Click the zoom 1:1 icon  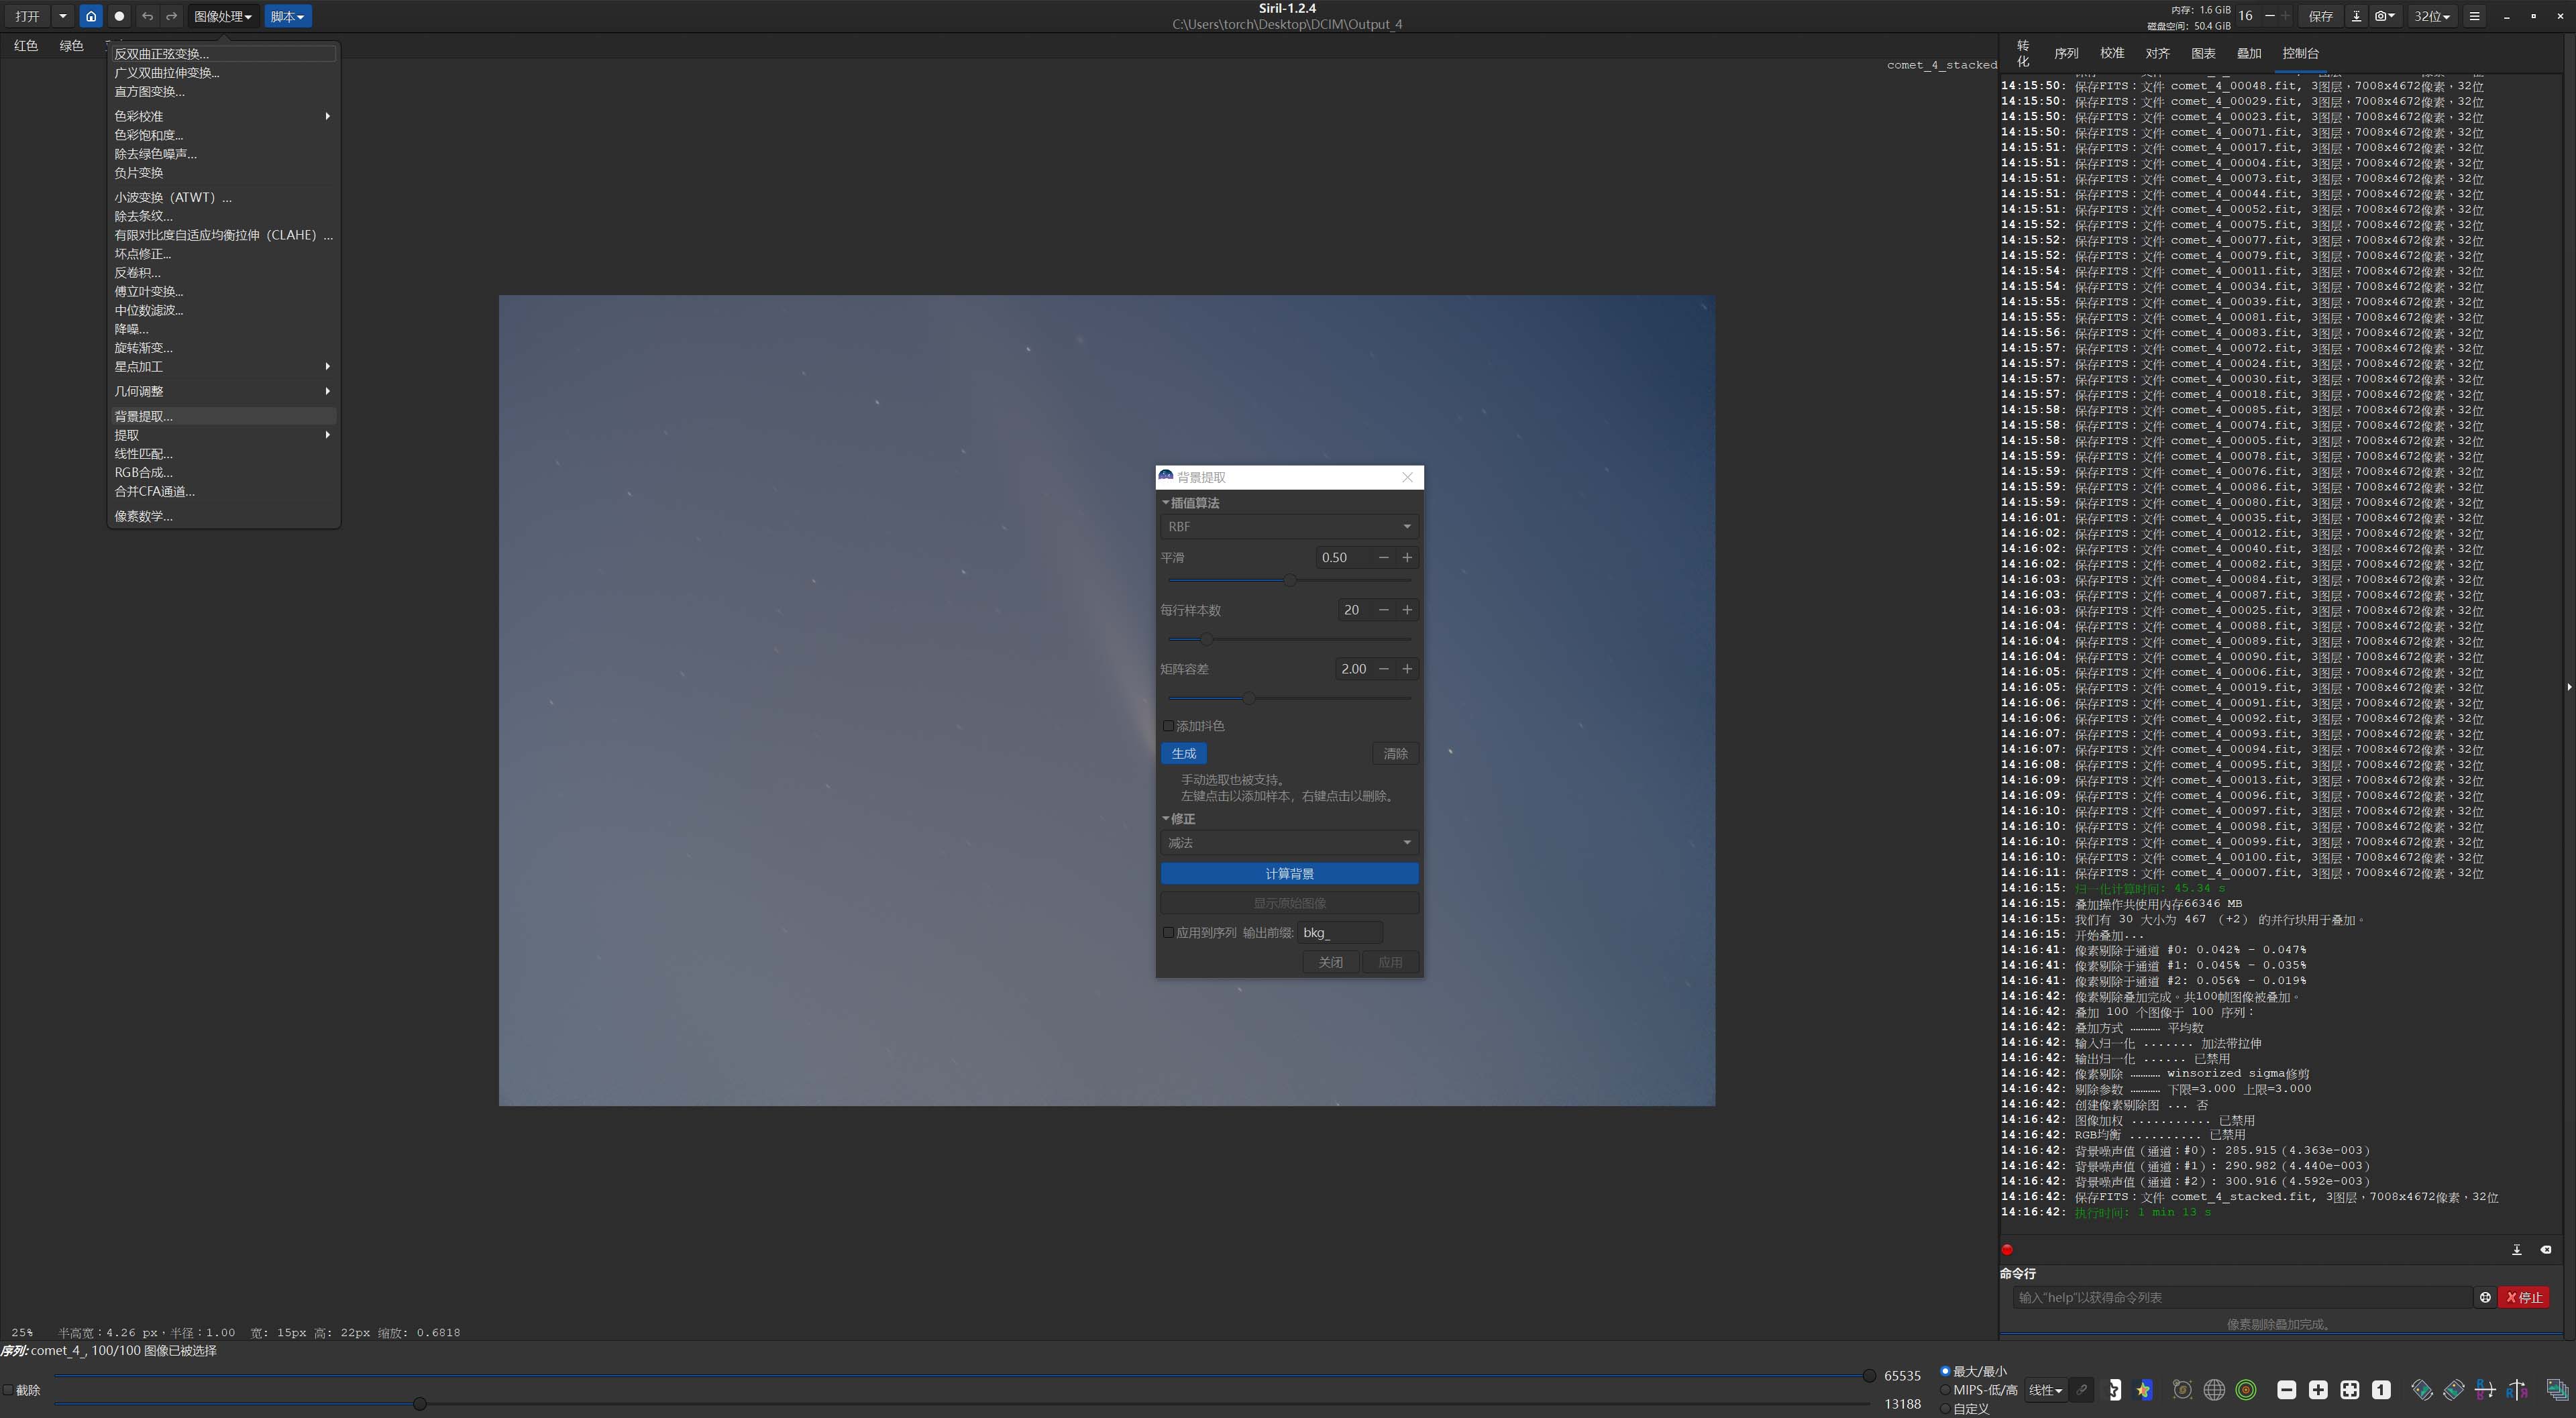[2381, 1390]
